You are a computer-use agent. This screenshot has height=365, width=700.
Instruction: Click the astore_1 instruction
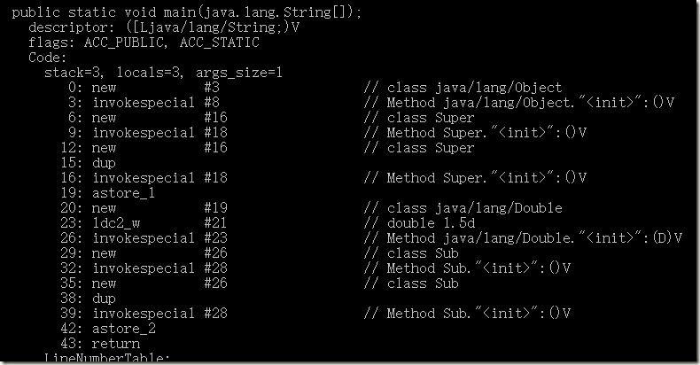(x=107, y=193)
